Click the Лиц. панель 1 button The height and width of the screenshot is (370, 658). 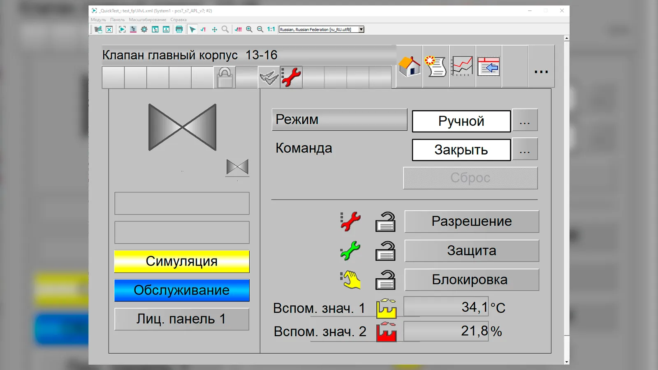(181, 319)
